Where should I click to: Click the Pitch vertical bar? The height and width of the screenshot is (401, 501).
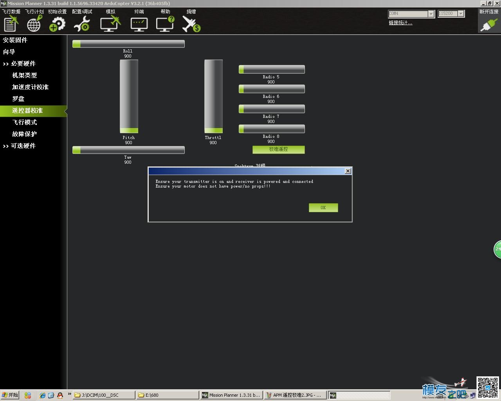pyautogui.click(x=129, y=96)
